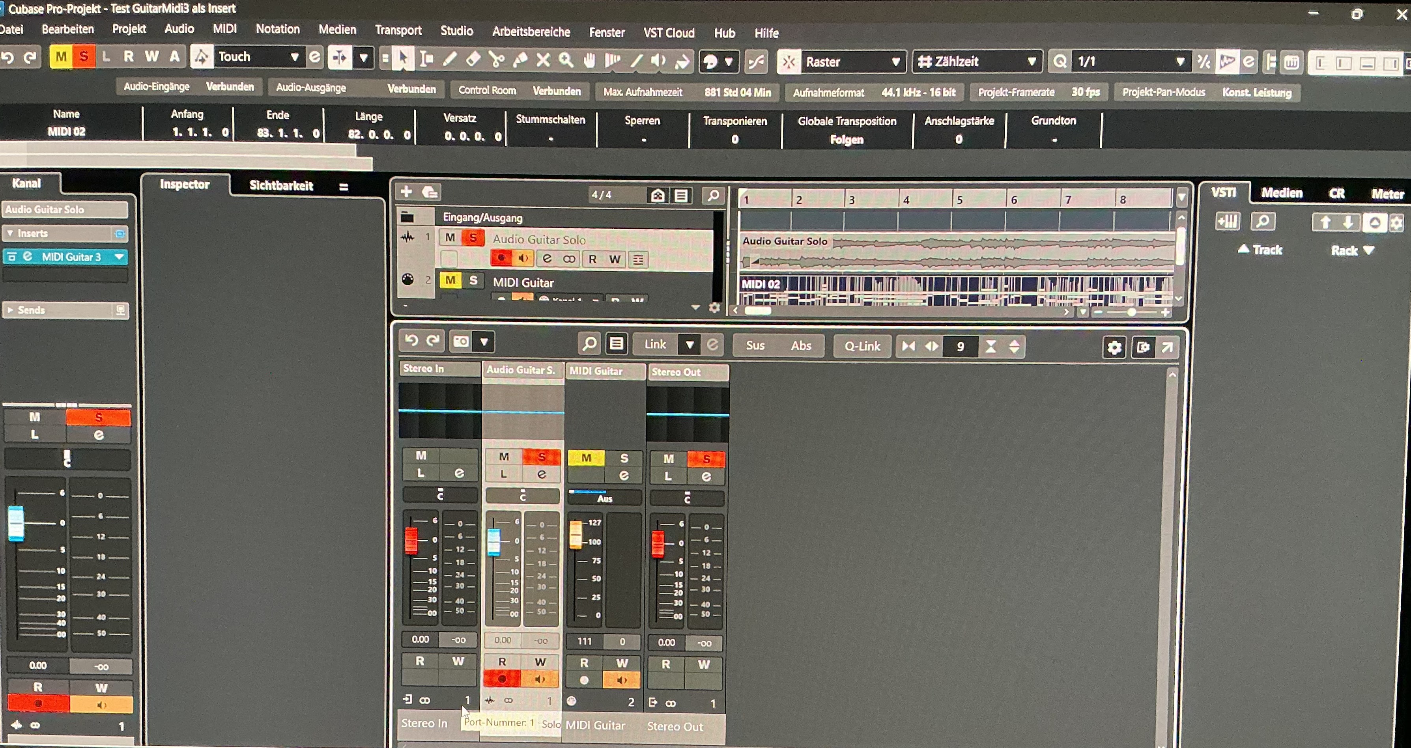
Task: Toggle Snap on/off button left of Raster
Action: point(789,62)
